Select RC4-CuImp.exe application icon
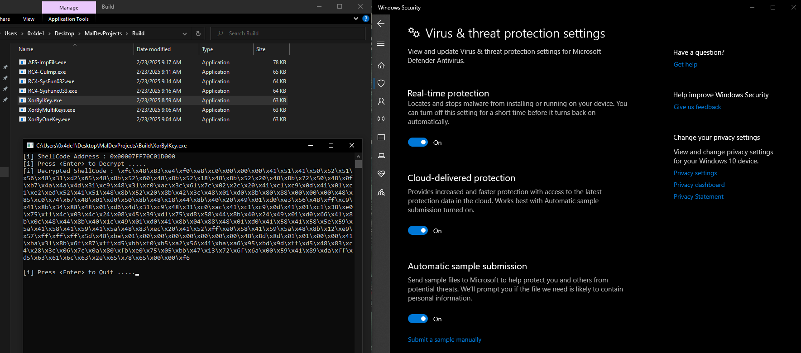801x353 pixels. pyautogui.click(x=23, y=72)
